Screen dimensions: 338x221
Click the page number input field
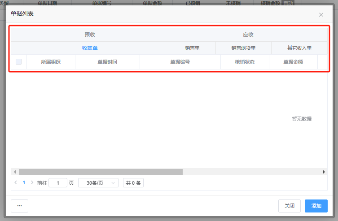(x=58, y=183)
